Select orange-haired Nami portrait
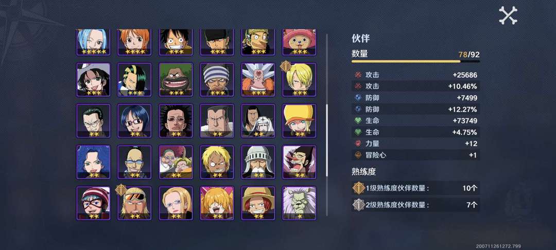Screen dimensions: 556x250 pyautogui.click(x=134, y=42)
